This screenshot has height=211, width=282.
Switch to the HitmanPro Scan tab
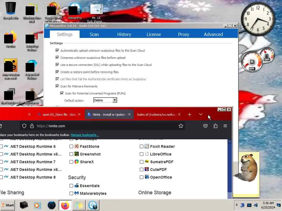click(94, 34)
